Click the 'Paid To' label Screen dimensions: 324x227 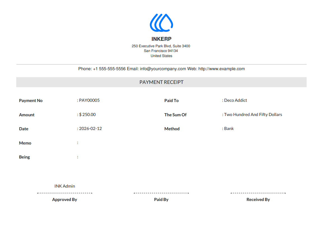[171, 100]
